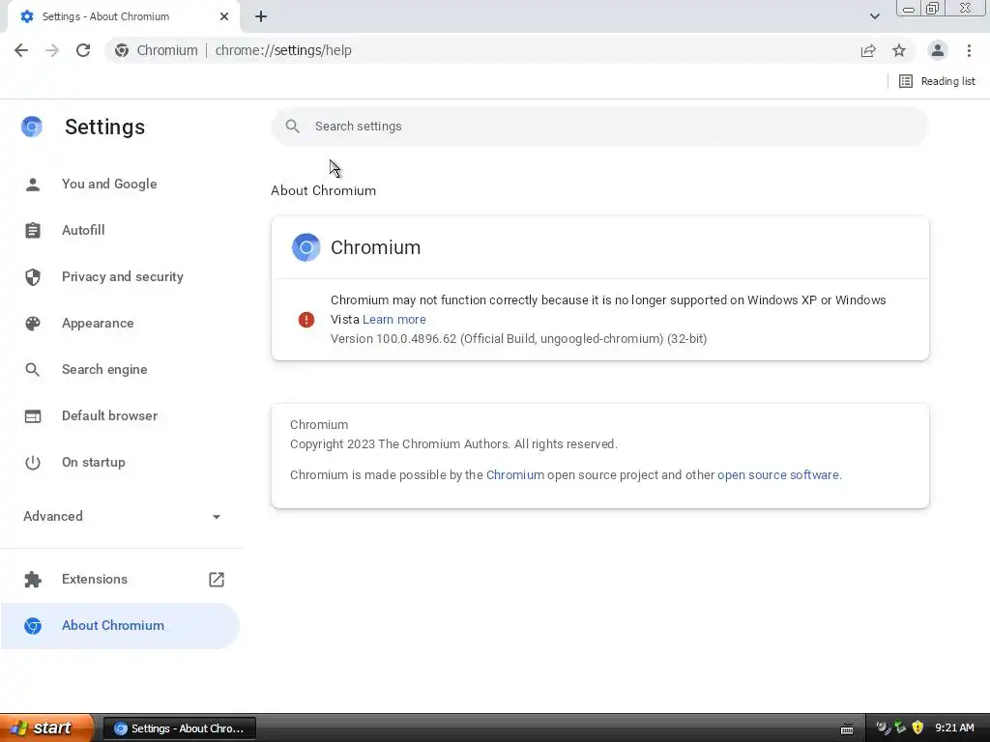
Task: Select About Chromium in sidebar
Action: tap(120, 625)
